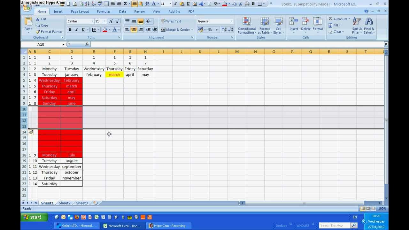Image resolution: width=409 pixels, height=230 pixels.
Task: Click the Insert Function fx icon
Action: (87, 44)
